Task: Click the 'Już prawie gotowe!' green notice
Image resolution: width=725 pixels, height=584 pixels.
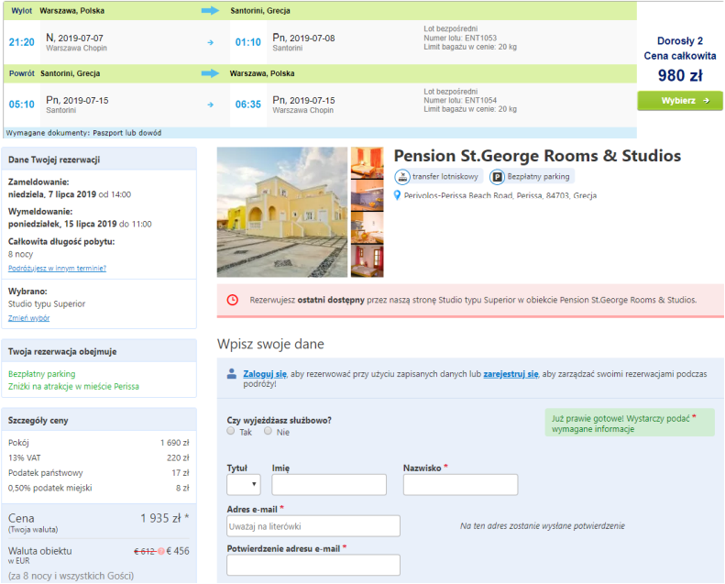Action: 630,423
